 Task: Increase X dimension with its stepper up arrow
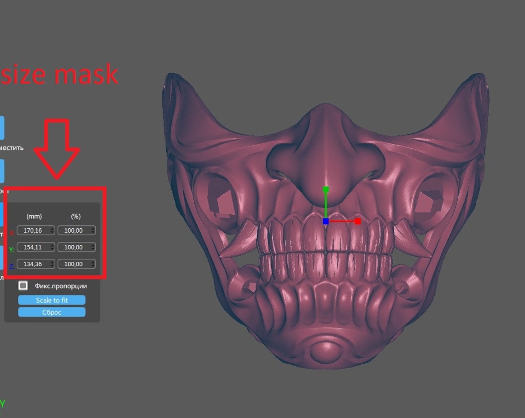(x=51, y=228)
